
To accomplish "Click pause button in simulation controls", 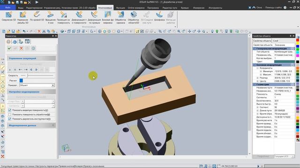I will [10, 70].
